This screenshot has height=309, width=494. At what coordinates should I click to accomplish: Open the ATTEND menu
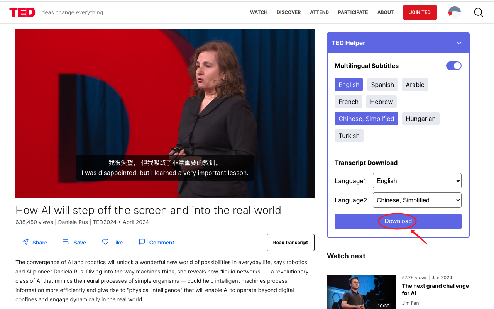(320, 12)
